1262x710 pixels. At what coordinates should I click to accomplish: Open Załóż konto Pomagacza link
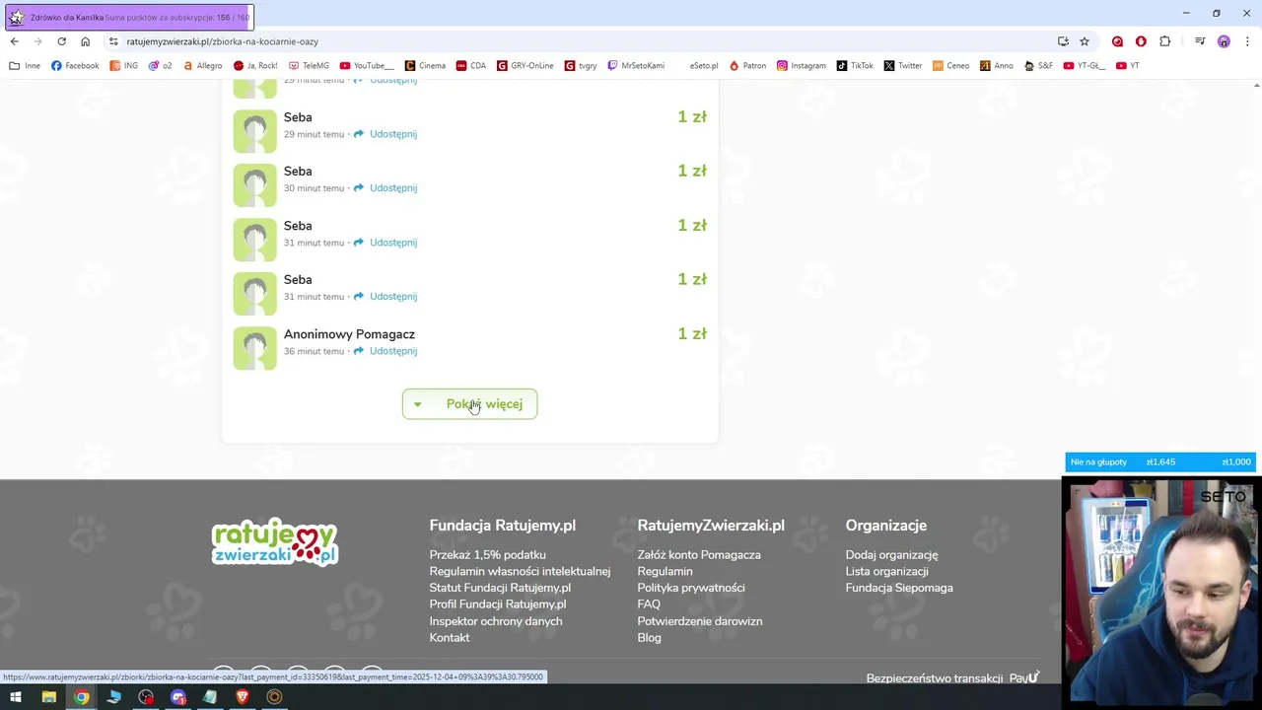click(699, 555)
